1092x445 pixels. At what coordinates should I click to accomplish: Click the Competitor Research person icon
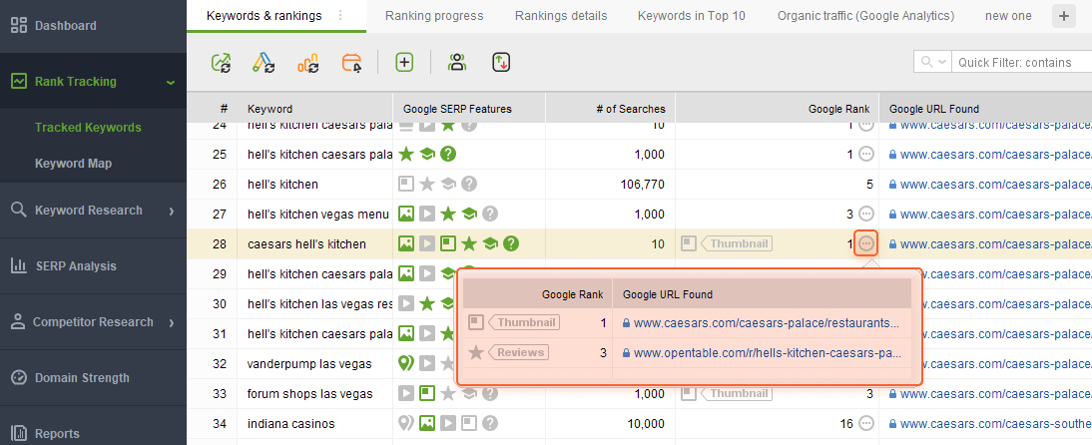click(19, 321)
